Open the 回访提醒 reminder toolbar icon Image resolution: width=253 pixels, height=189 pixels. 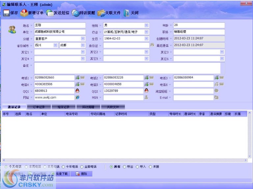click(x=75, y=13)
